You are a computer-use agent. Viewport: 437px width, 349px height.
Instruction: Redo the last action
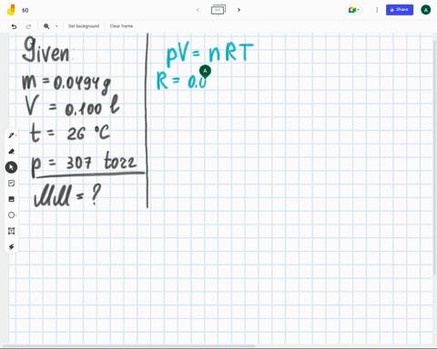click(28, 26)
